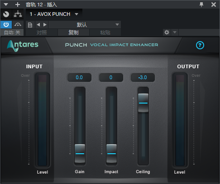Image resolution: width=220 pixels, height=184 pixels.
Task: Open the 默认 preset dropdown
Action: [x=85, y=25]
